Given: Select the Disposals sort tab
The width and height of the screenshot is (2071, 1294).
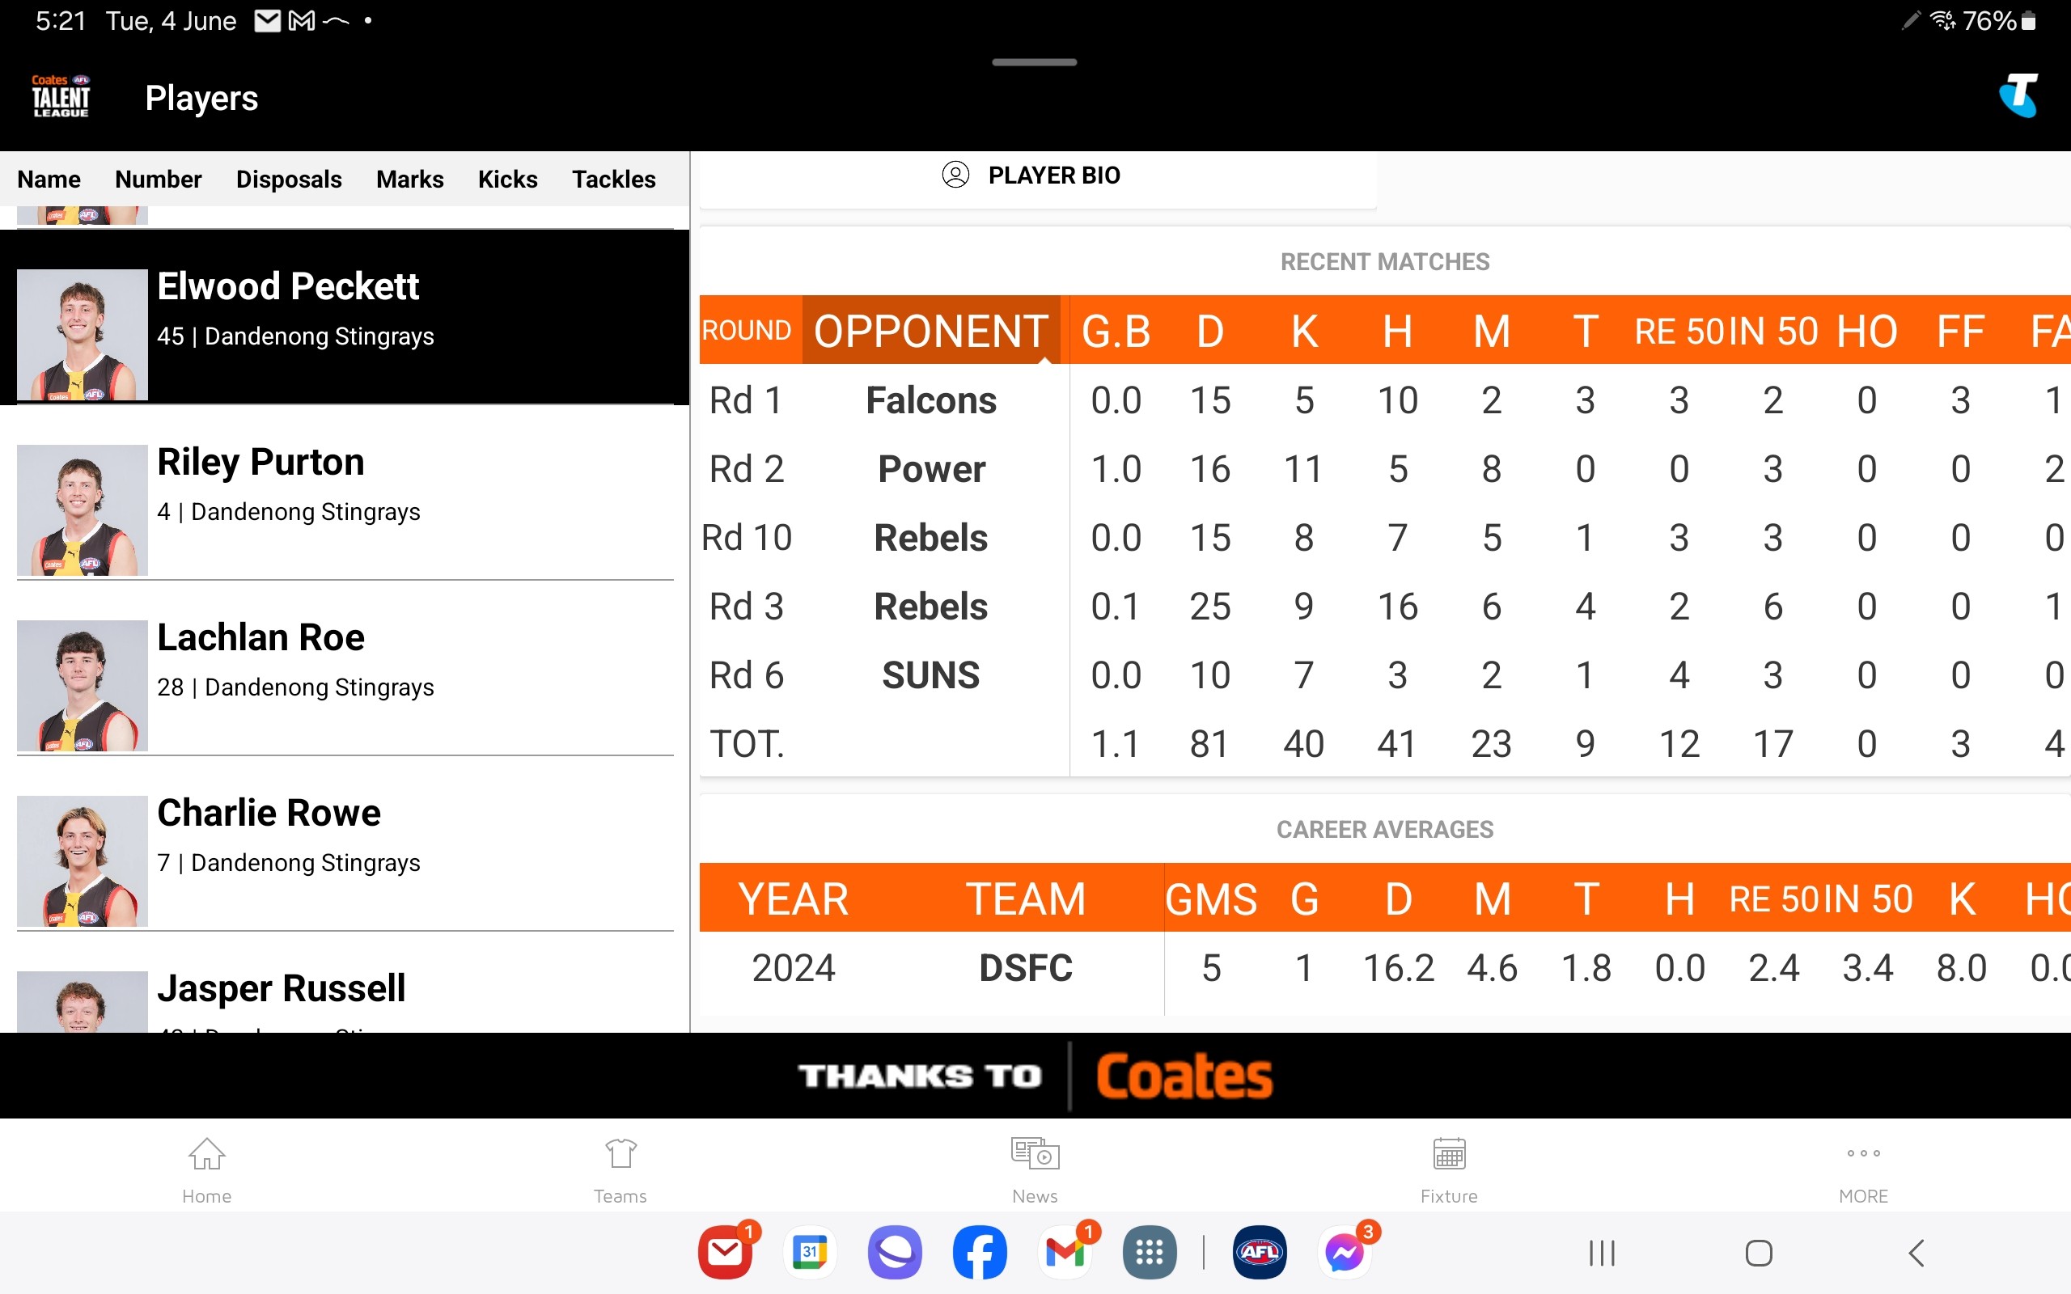Looking at the screenshot, I should [290, 179].
